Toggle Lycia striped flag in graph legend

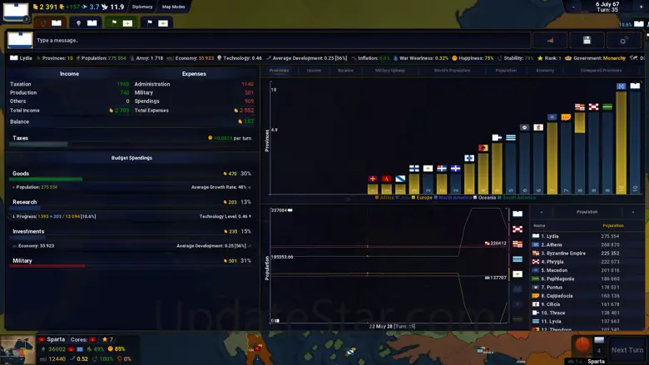[x=518, y=259]
